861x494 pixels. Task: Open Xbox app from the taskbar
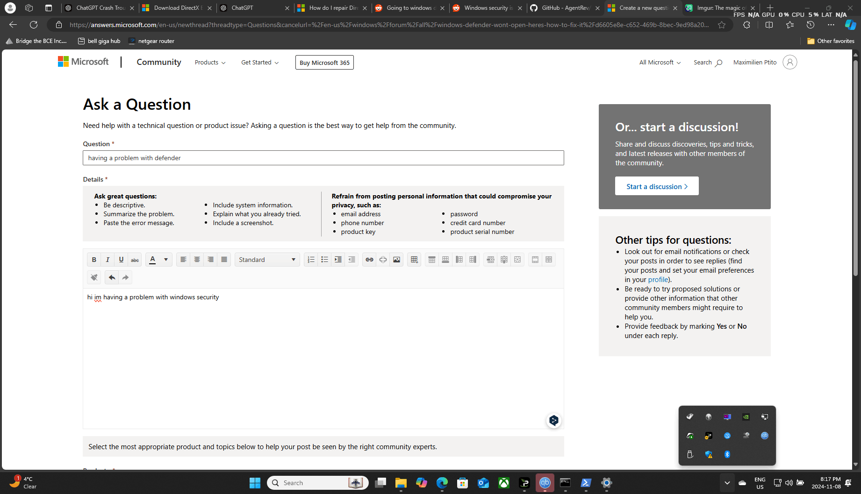click(x=503, y=483)
